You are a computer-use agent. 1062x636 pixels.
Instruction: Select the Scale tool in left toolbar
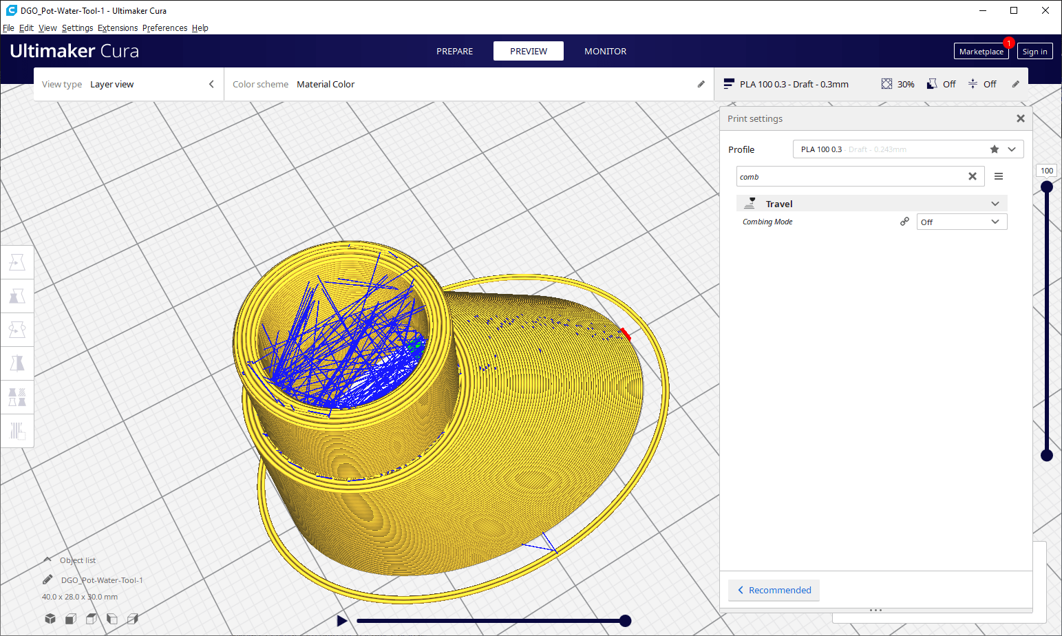(x=17, y=296)
